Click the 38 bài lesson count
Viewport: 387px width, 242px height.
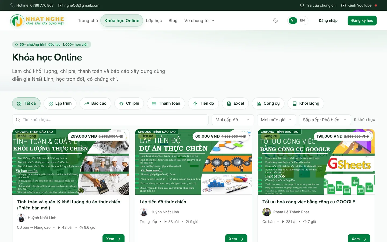171,222
